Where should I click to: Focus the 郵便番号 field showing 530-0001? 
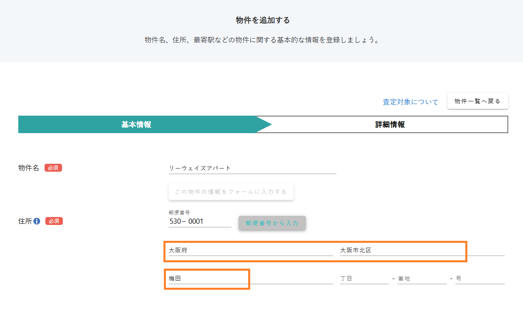pyautogui.click(x=200, y=221)
